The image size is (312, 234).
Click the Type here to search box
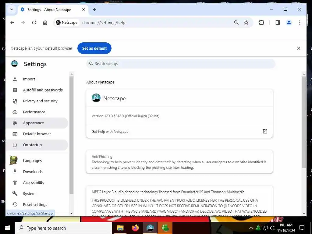pyautogui.click(x=63, y=228)
